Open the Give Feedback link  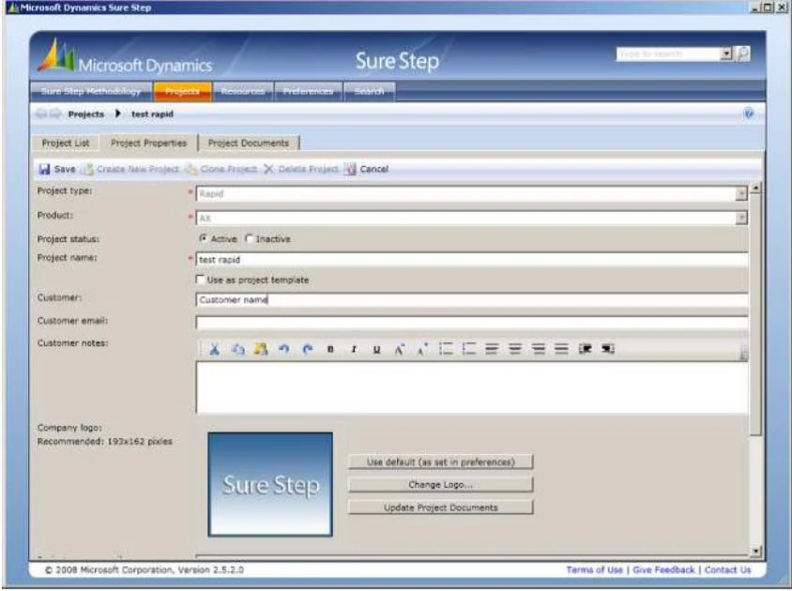[663, 569]
